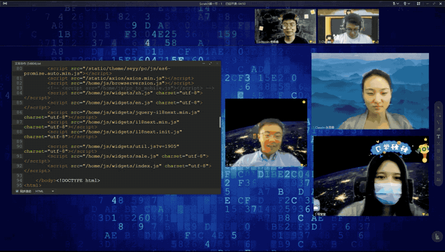The width and height of the screenshot is (445, 252).
Task: Maximize the text collaboration editor window
Action: pyautogui.click(x=210, y=63)
